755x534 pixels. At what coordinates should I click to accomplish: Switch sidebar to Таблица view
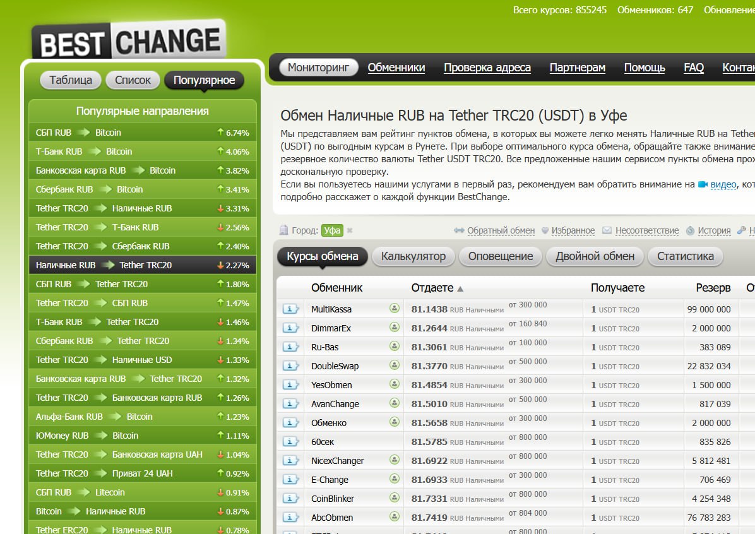click(70, 80)
